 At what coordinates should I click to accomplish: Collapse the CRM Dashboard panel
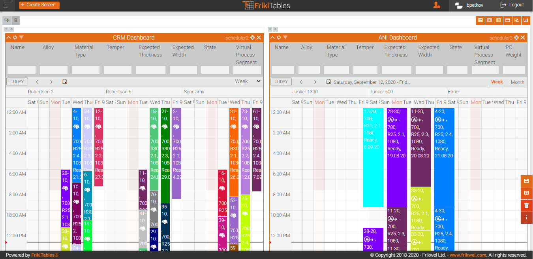(x=9, y=38)
